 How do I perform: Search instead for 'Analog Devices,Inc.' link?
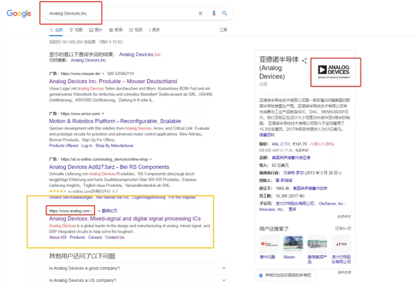88,60
